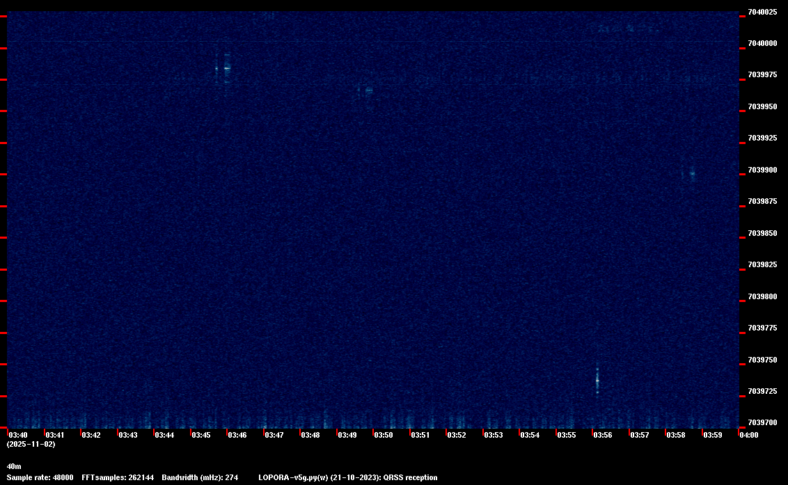Click the 03:43 time label
788x485 pixels.
127,435
